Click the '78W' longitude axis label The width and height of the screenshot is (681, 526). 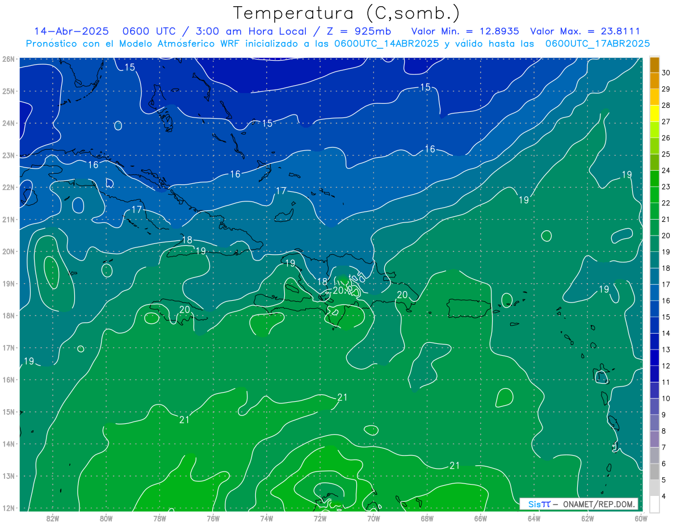click(159, 519)
